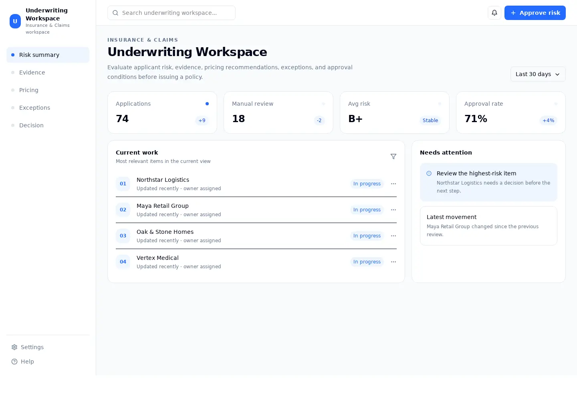Click the -2 badge on Manual review
577x410 pixels.
pyautogui.click(x=319, y=121)
